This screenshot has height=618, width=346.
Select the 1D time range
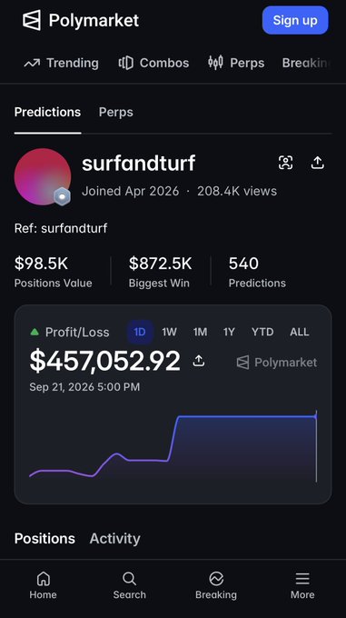point(140,333)
